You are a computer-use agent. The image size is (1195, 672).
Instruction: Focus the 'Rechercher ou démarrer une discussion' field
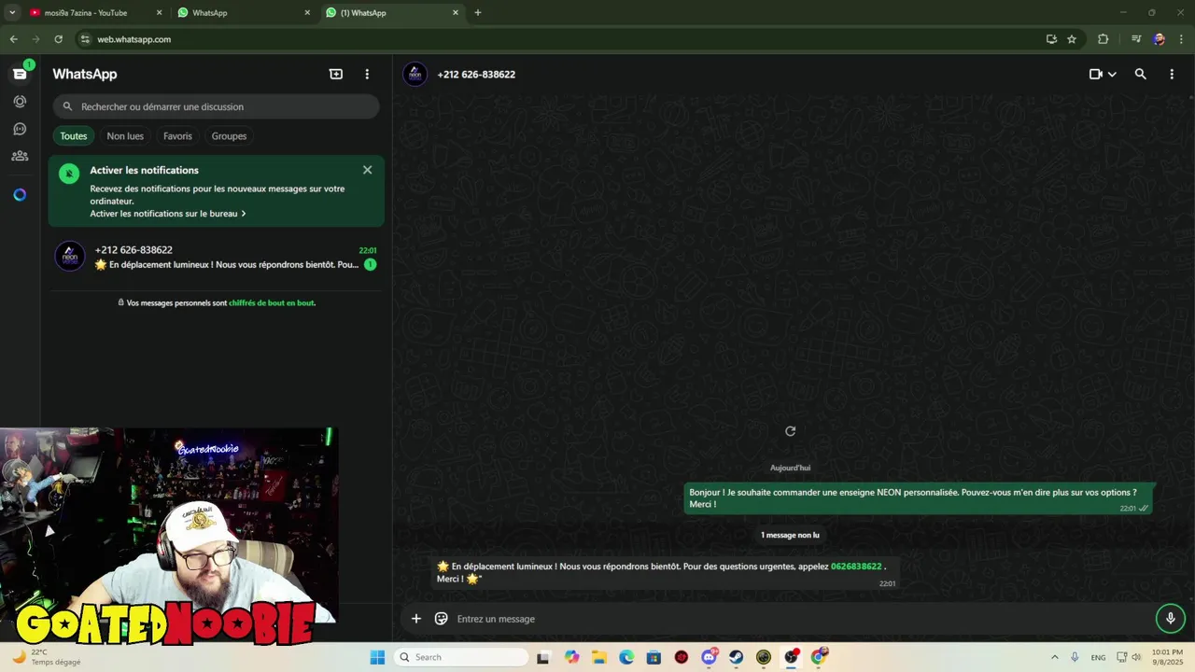tap(216, 106)
